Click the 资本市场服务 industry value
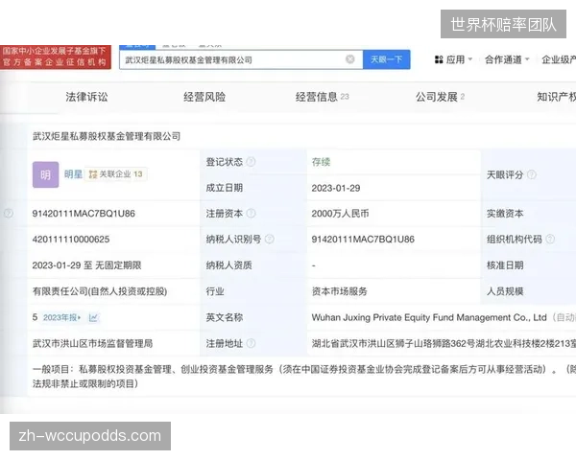Image resolution: width=576 pixels, height=460 pixels. pos(340,291)
